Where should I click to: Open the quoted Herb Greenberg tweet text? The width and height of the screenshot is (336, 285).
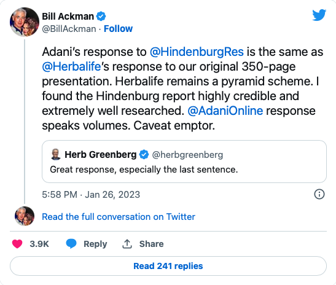pyautogui.click(x=144, y=170)
